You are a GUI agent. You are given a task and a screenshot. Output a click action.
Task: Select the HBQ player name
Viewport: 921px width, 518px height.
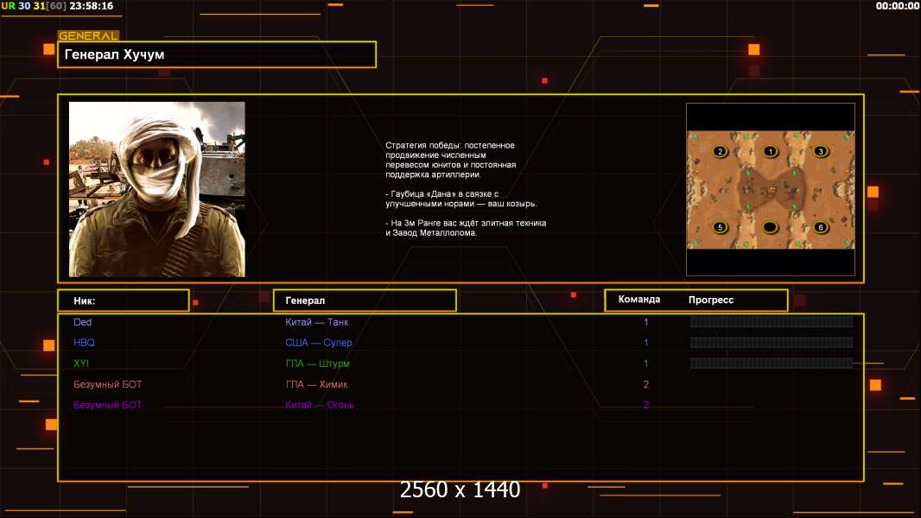coord(85,343)
